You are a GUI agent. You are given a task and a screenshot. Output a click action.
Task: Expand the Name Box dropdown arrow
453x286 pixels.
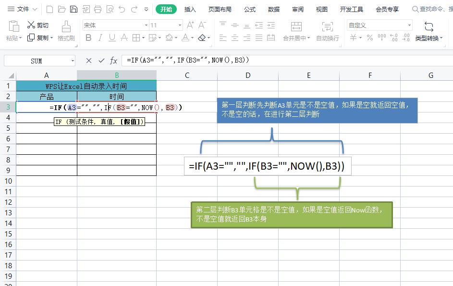click(73, 61)
